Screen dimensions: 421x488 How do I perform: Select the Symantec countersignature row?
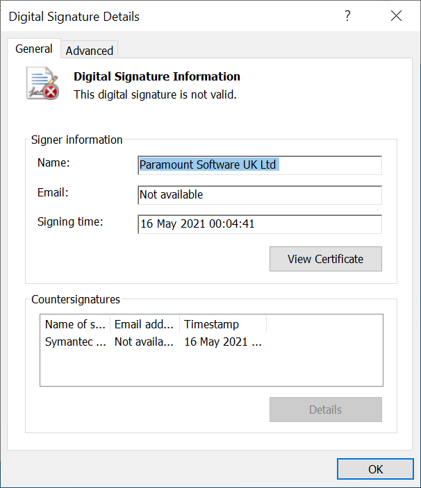point(154,342)
